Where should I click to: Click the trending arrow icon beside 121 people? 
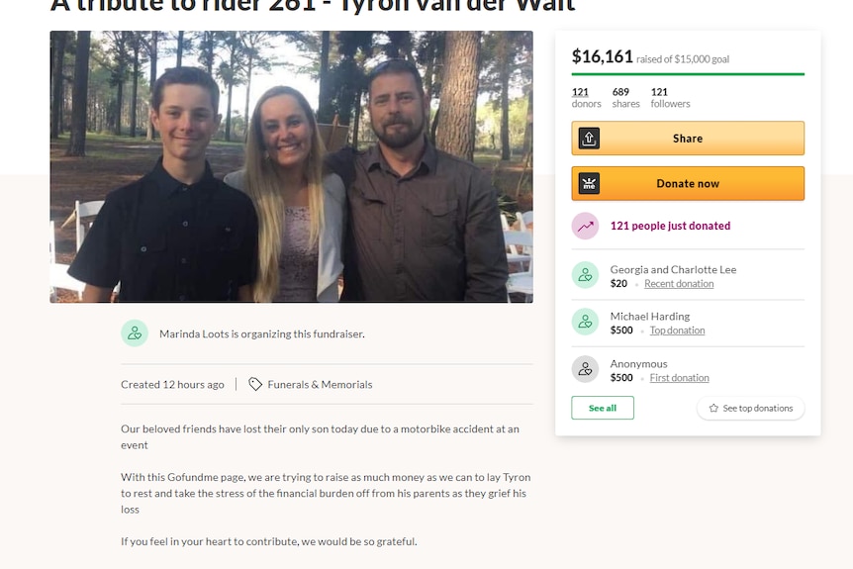pos(586,226)
